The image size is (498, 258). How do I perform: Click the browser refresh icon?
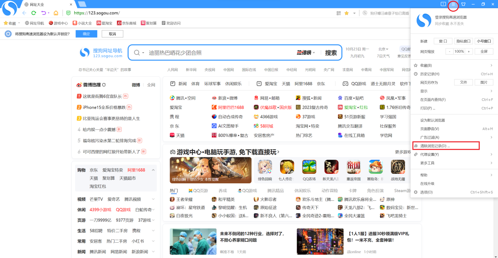point(34,13)
